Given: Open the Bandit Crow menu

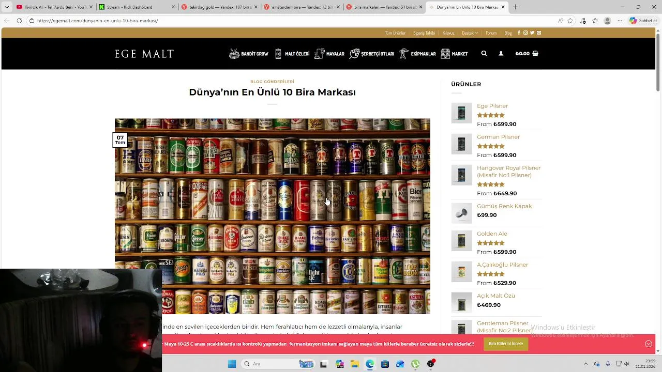Looking at the screenshot, I should (249, 54).
